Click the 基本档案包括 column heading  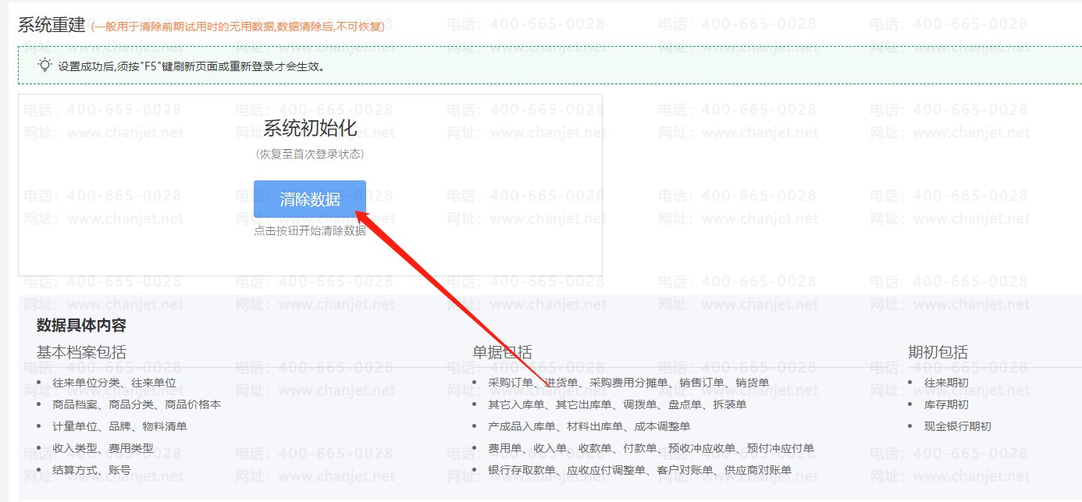pyautogui.click(x=81, y=352)
